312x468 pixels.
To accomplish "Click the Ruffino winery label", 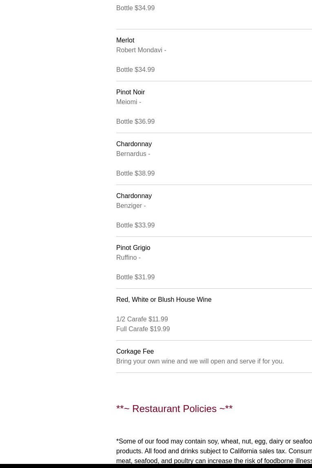I will [x=128, y=258].
